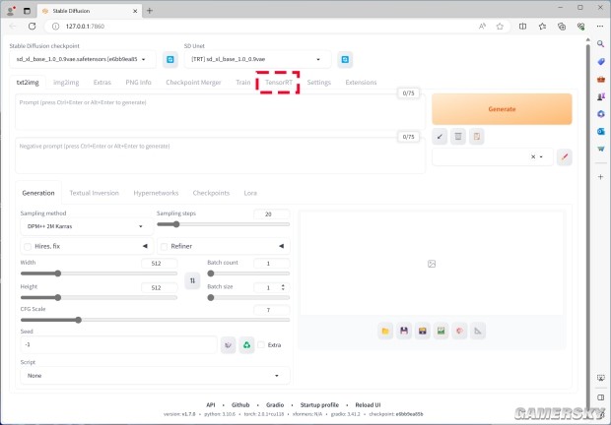Send image to img2img icon
The height and width of the screenshot is (425, 611).
click(x=441, y=331)
